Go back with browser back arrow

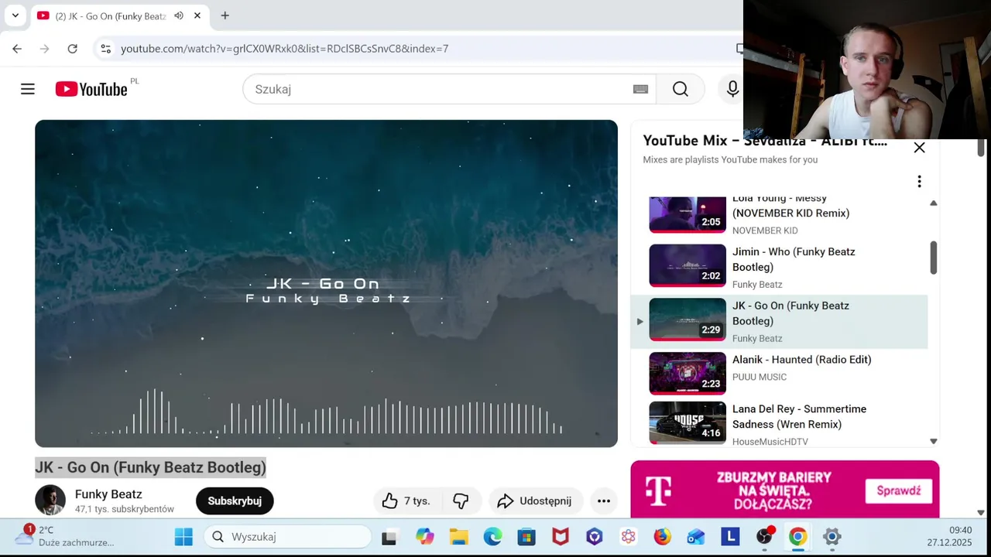coord(17,49)
